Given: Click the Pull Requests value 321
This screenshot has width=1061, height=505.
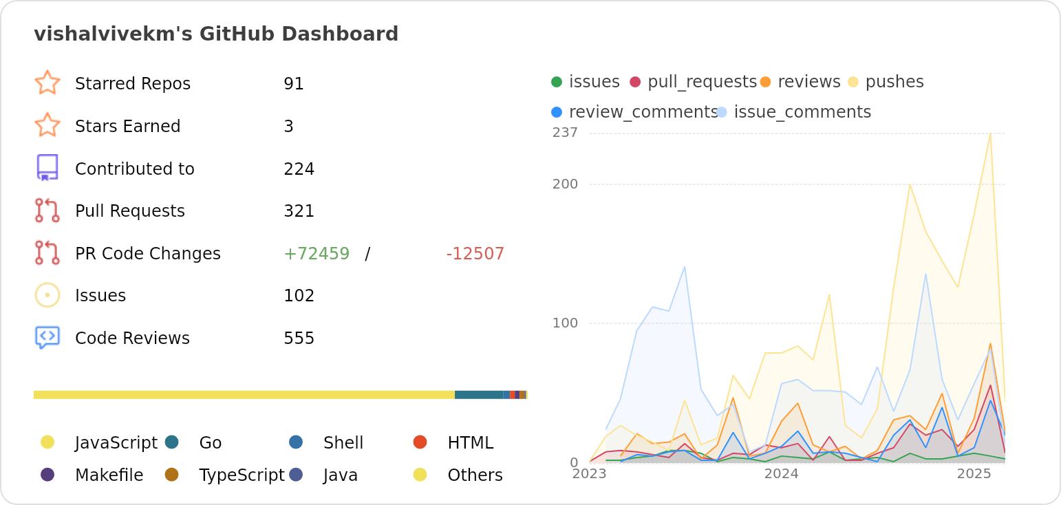Looking at the screenshot, I should 299,211.
